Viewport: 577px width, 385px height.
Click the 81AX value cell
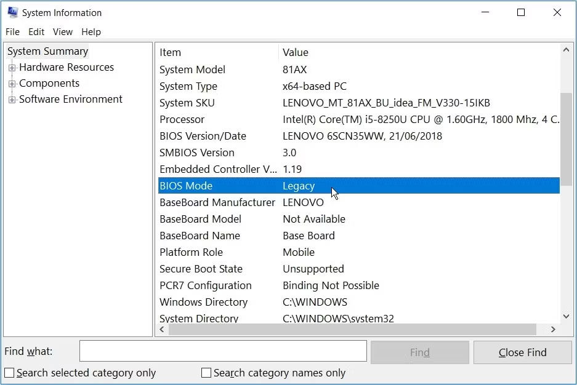[x=294, y=69]
